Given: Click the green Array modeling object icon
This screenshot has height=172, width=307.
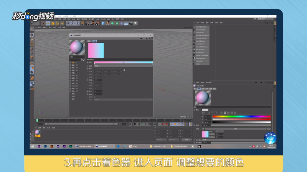Looking at the screenshot, I should tap(117, 23).
